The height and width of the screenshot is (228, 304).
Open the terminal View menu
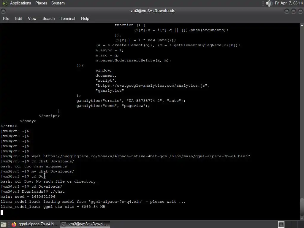click(32, 18)
